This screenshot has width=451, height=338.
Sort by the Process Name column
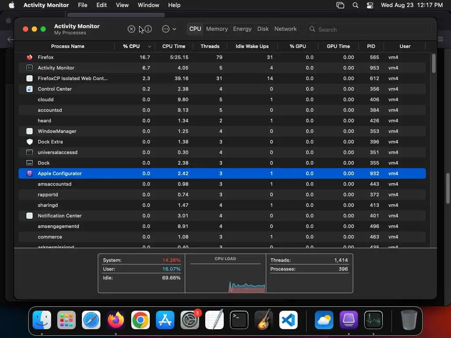67,46
